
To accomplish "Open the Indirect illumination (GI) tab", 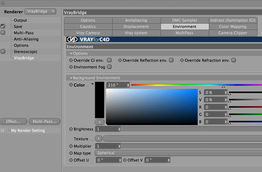I will point(233,20).
